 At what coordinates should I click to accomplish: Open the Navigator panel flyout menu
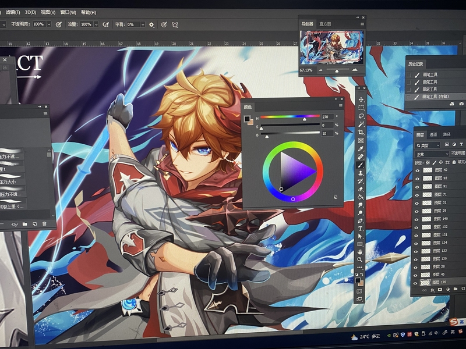(x=362, y=24)
